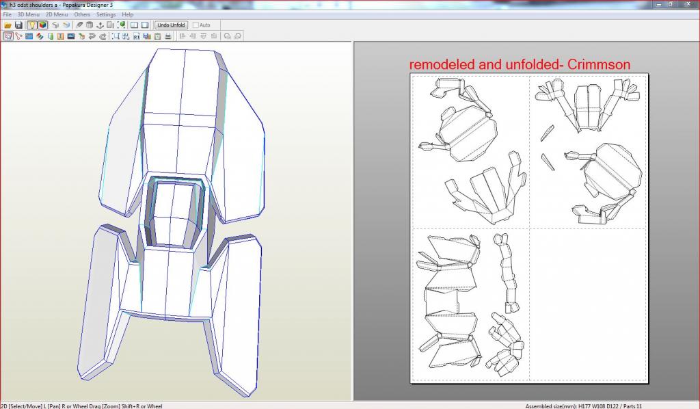Open the File menu

pyautogui.click(x=7, y=14)
